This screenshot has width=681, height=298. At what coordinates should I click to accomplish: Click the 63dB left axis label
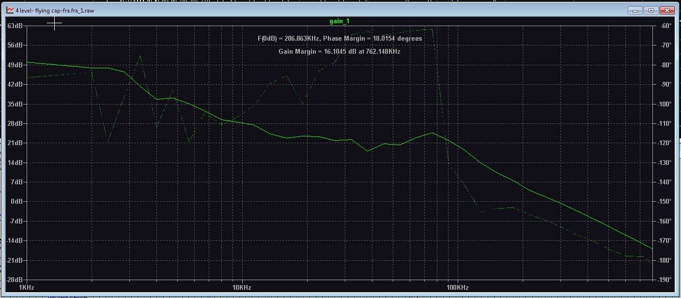15,26
